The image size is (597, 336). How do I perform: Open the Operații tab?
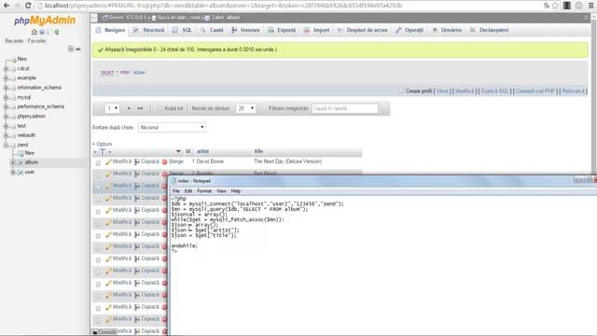pos(410,30)
